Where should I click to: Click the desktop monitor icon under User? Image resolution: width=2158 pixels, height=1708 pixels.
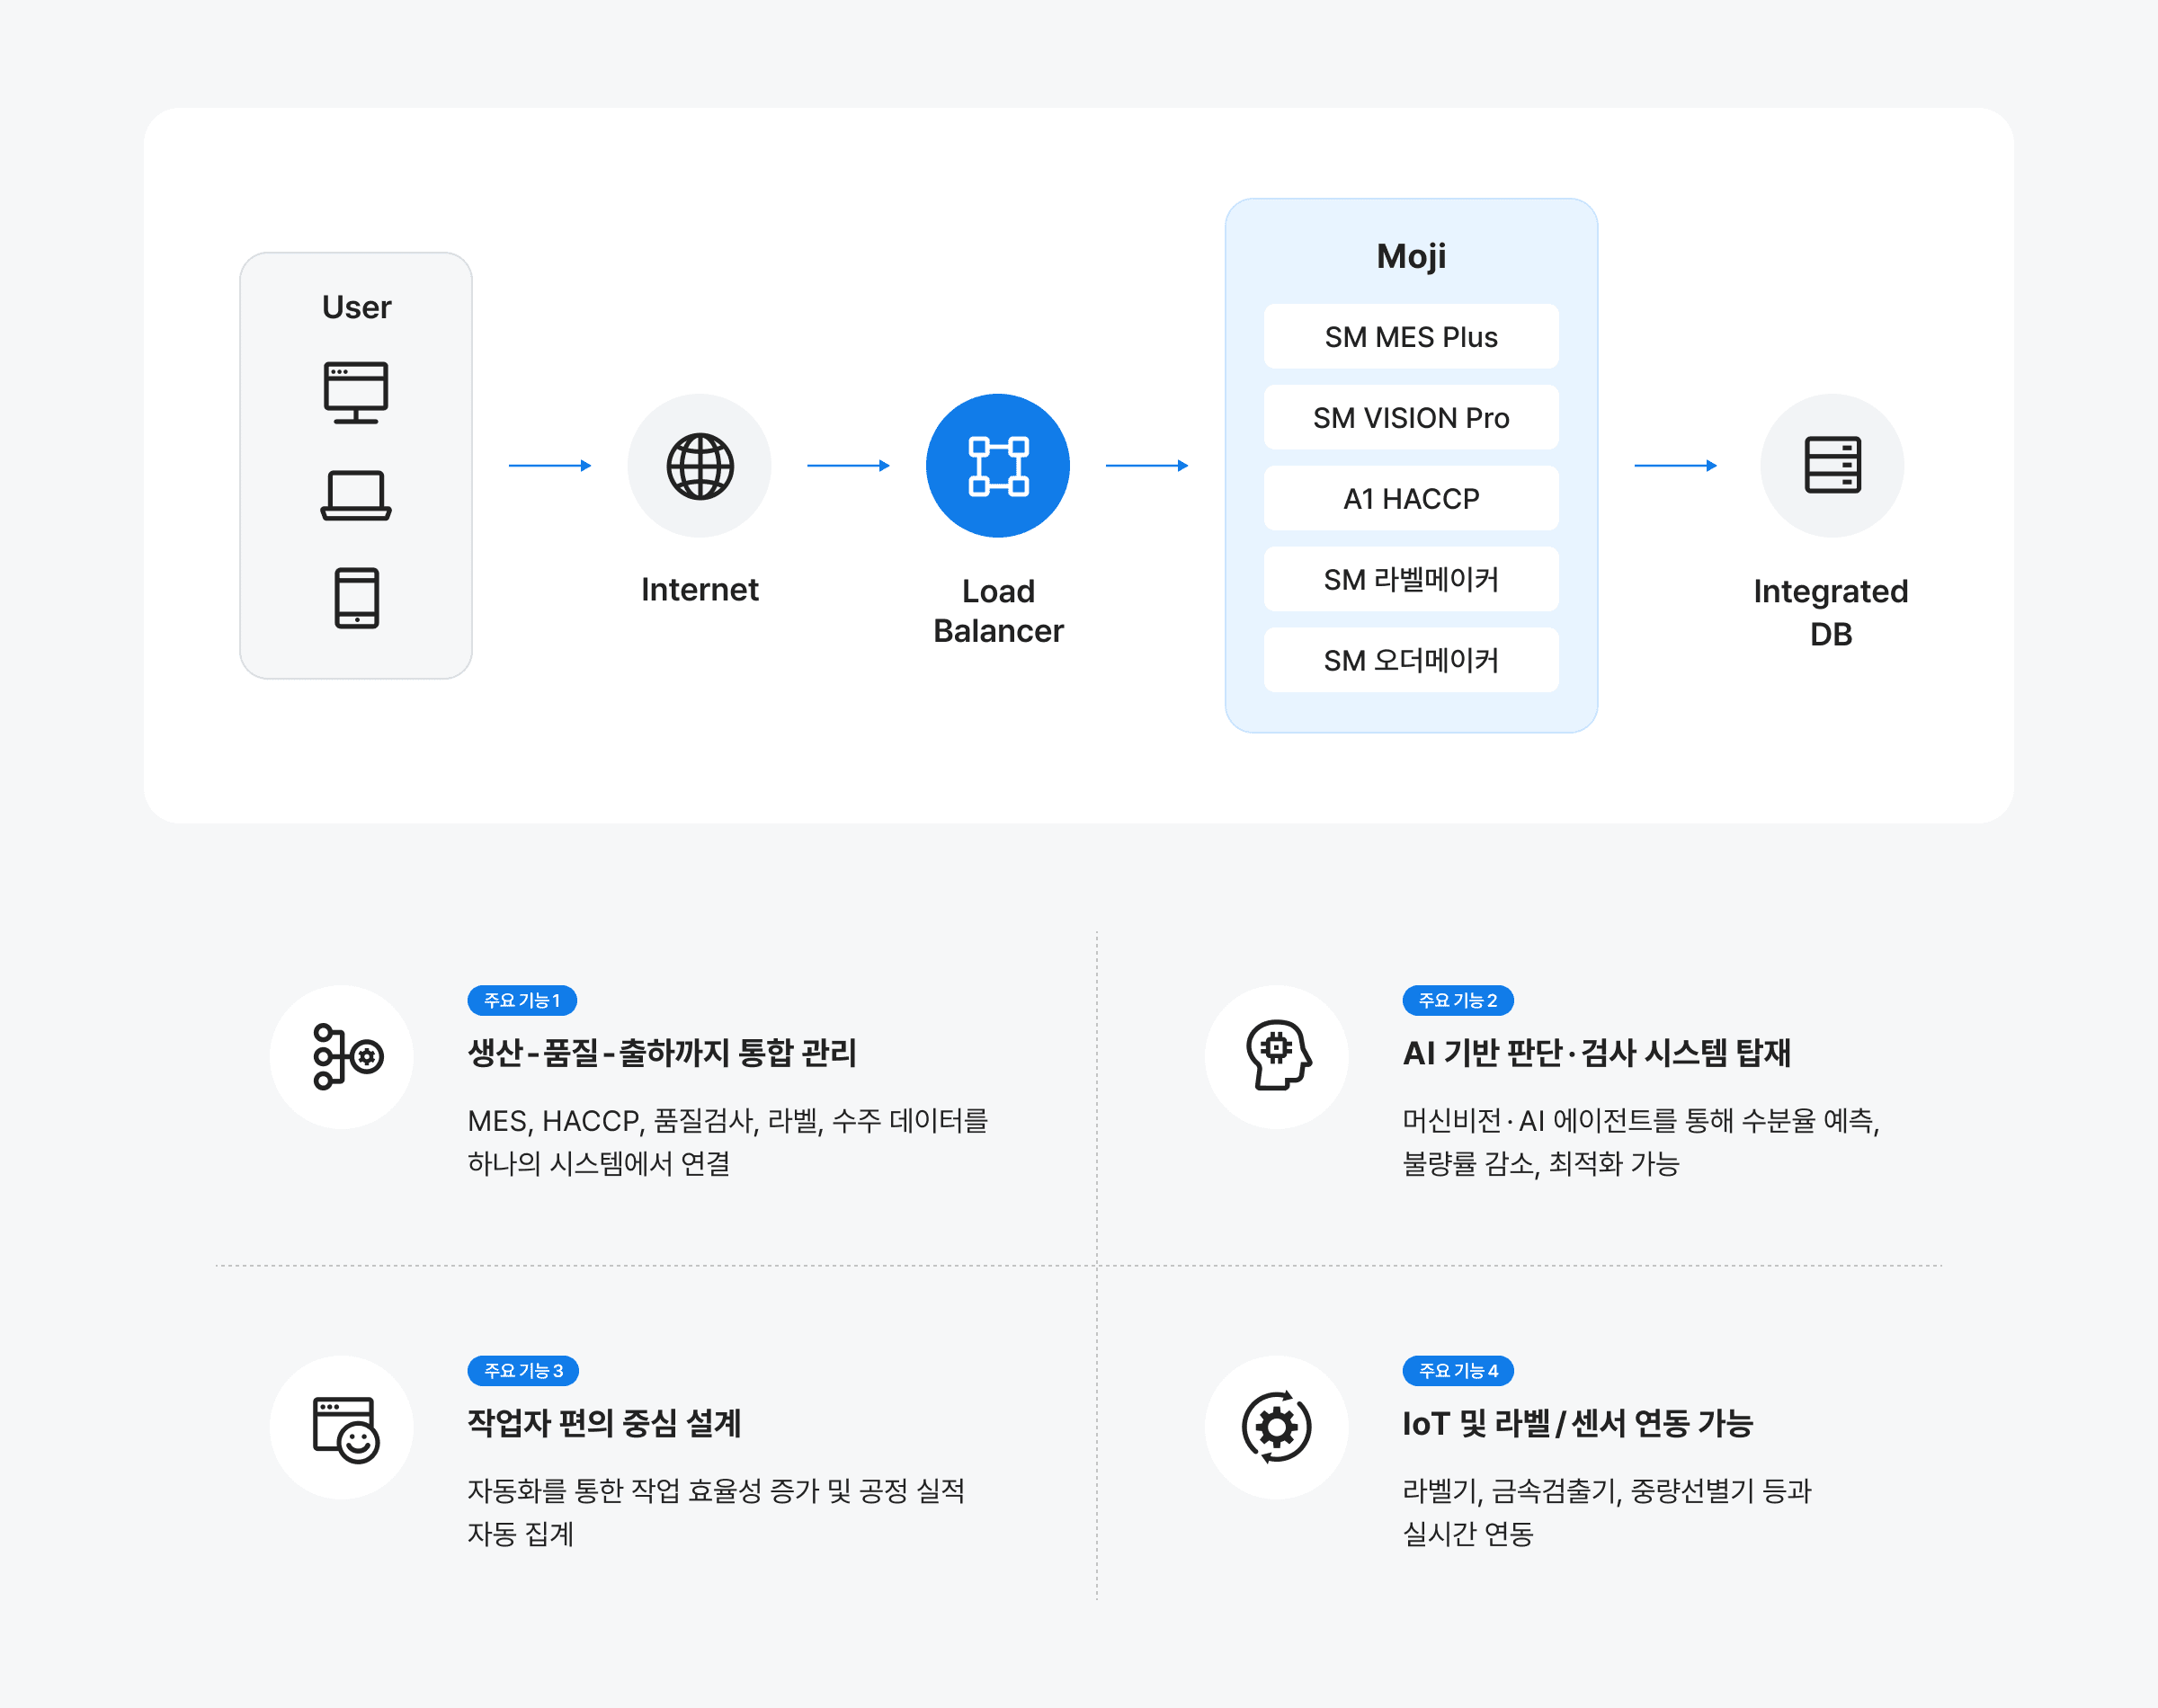pyautogui.click(x=356, y=392)
